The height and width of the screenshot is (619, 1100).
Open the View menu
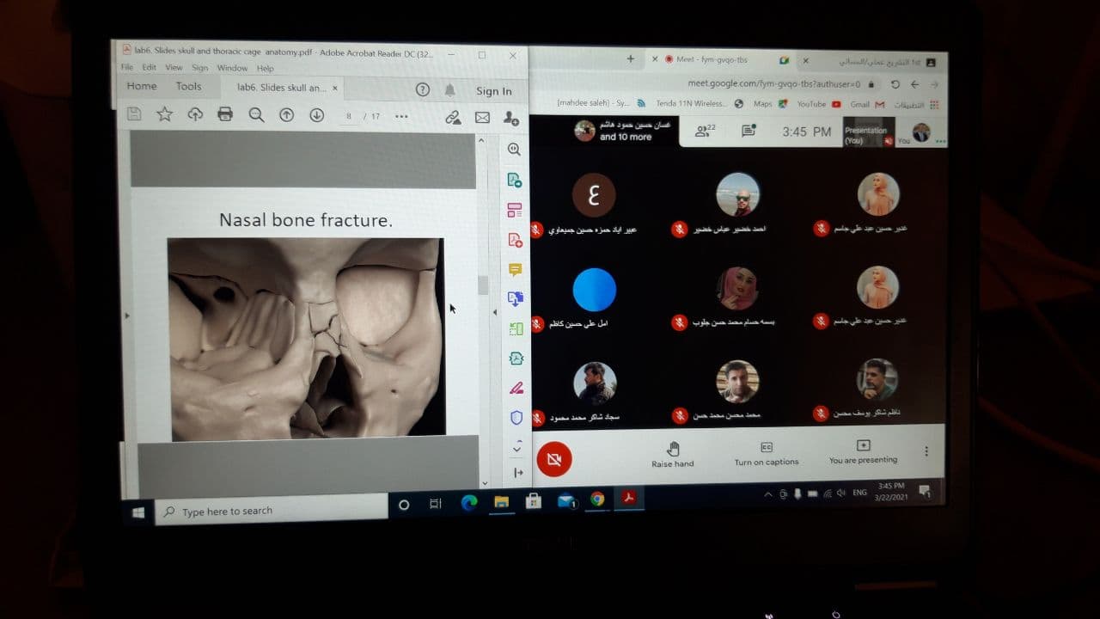point(174,67)
